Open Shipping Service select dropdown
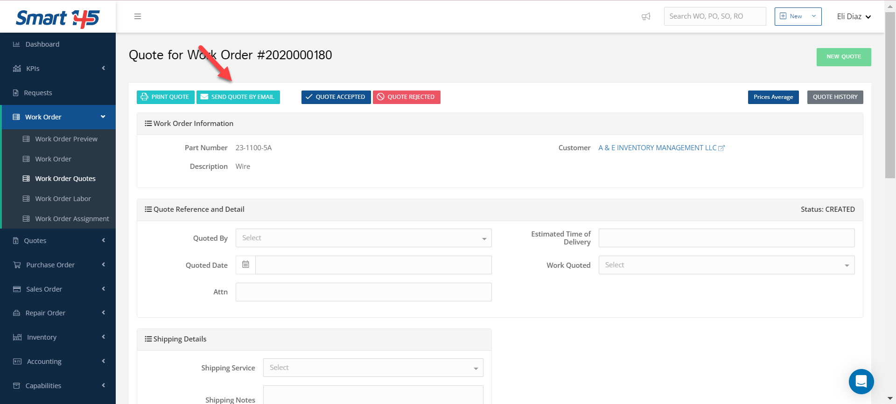This screenshot has height=404, width=896. [x=373, y=368]
